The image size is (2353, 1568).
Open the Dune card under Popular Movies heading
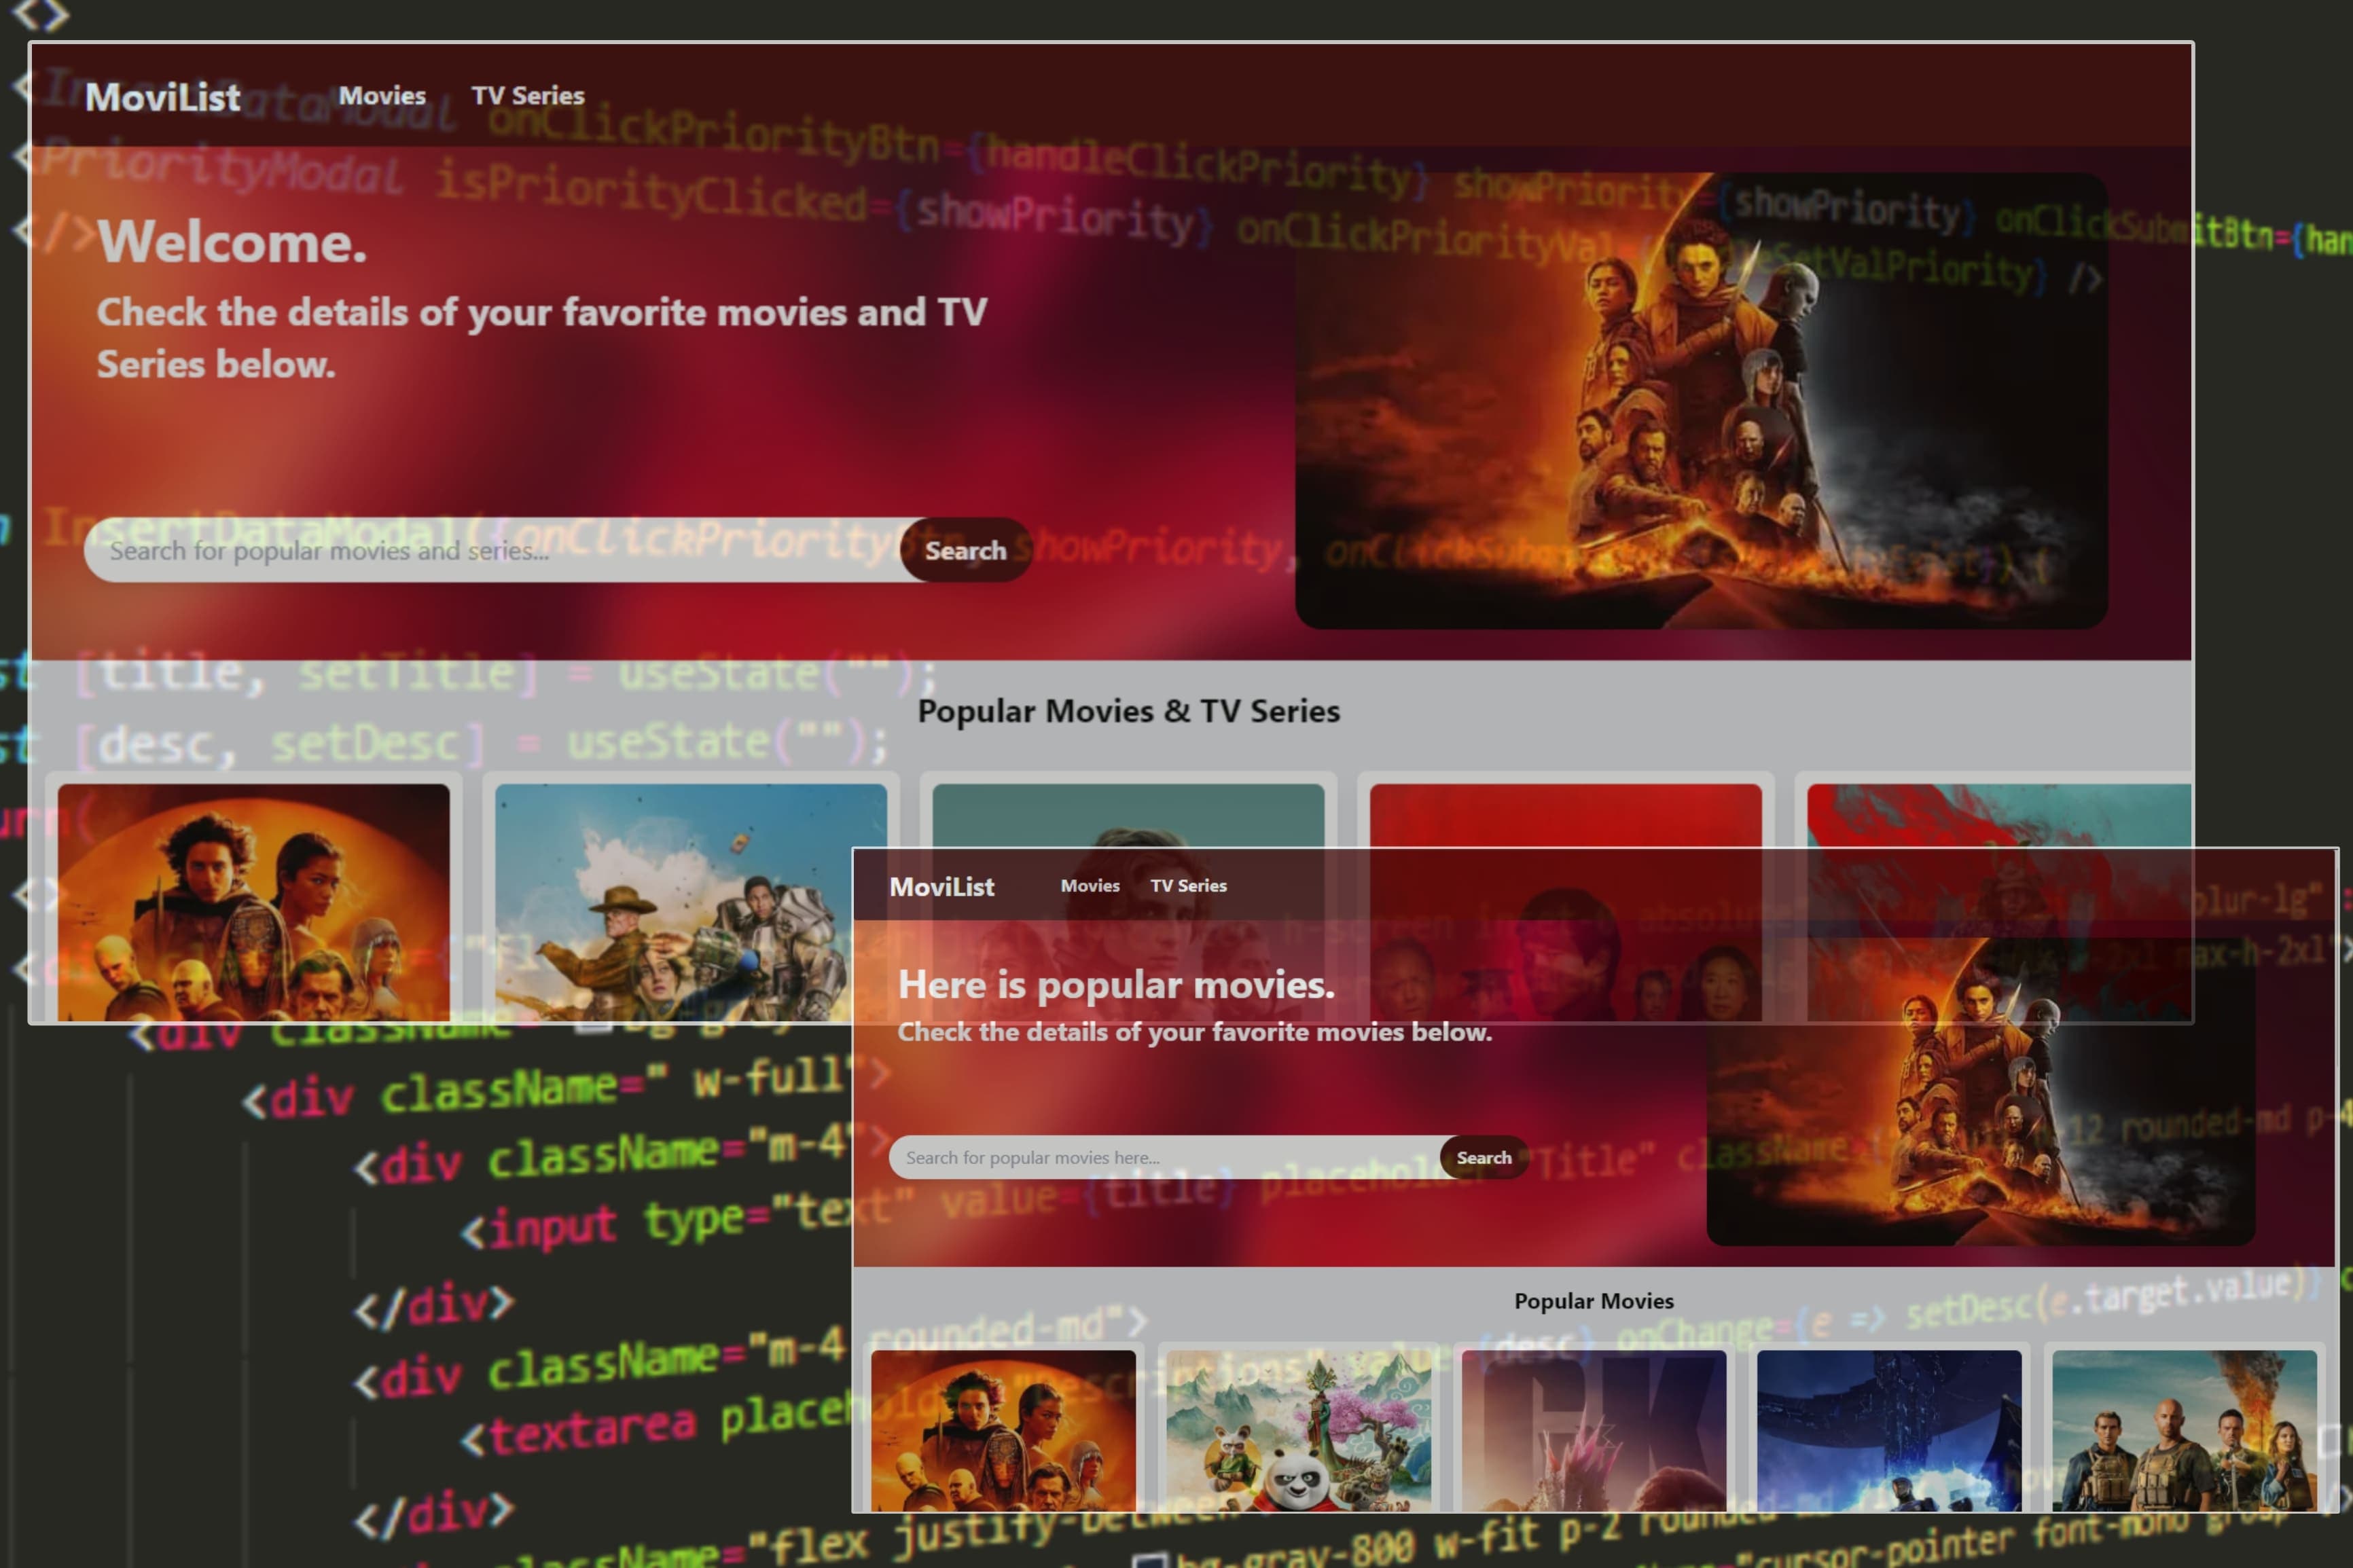1003,1430
